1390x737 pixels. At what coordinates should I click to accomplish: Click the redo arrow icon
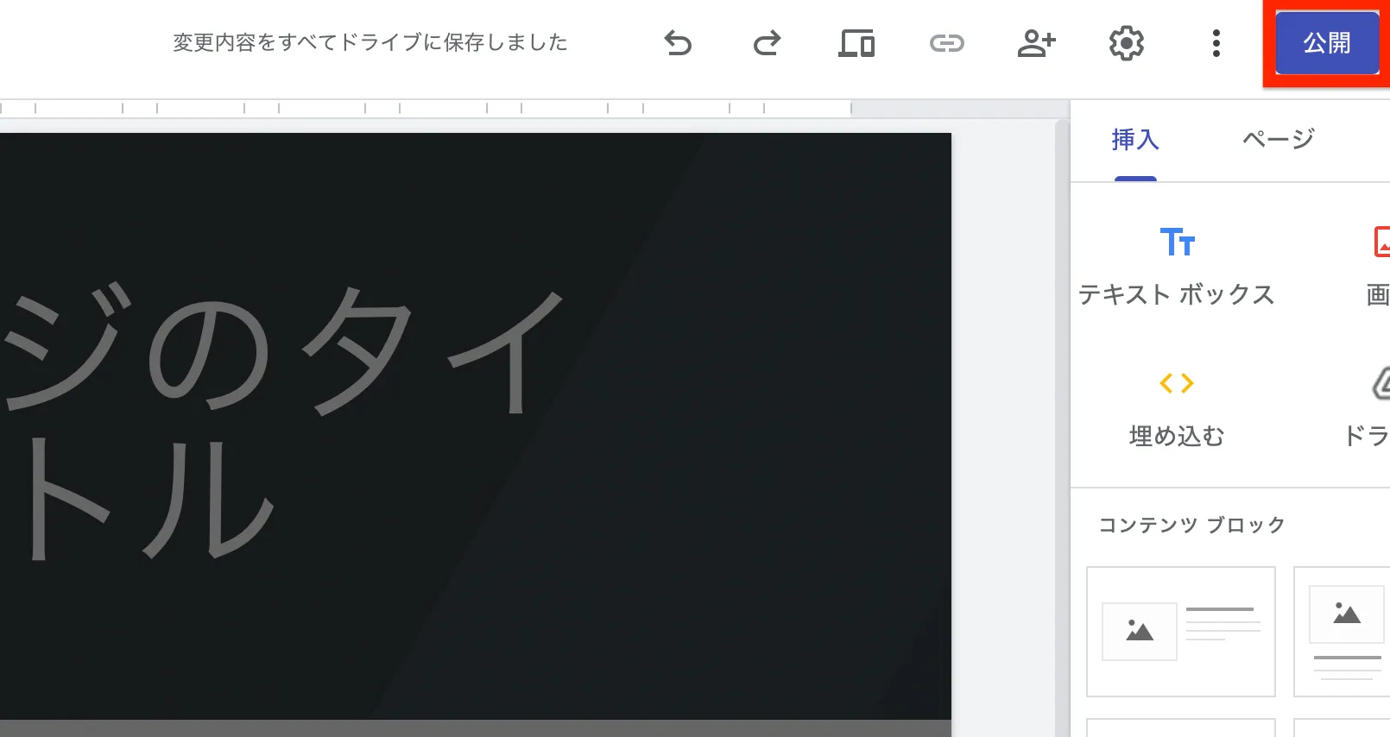click(x=767, y=42)
